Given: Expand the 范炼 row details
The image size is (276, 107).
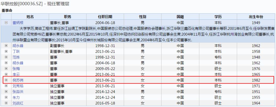Looking at the screenshot, I should coord(6,57).
